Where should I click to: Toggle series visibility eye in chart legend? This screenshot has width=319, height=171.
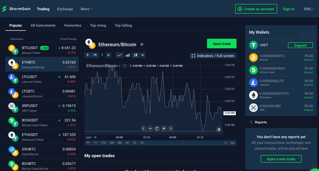[x=125, y=66]
